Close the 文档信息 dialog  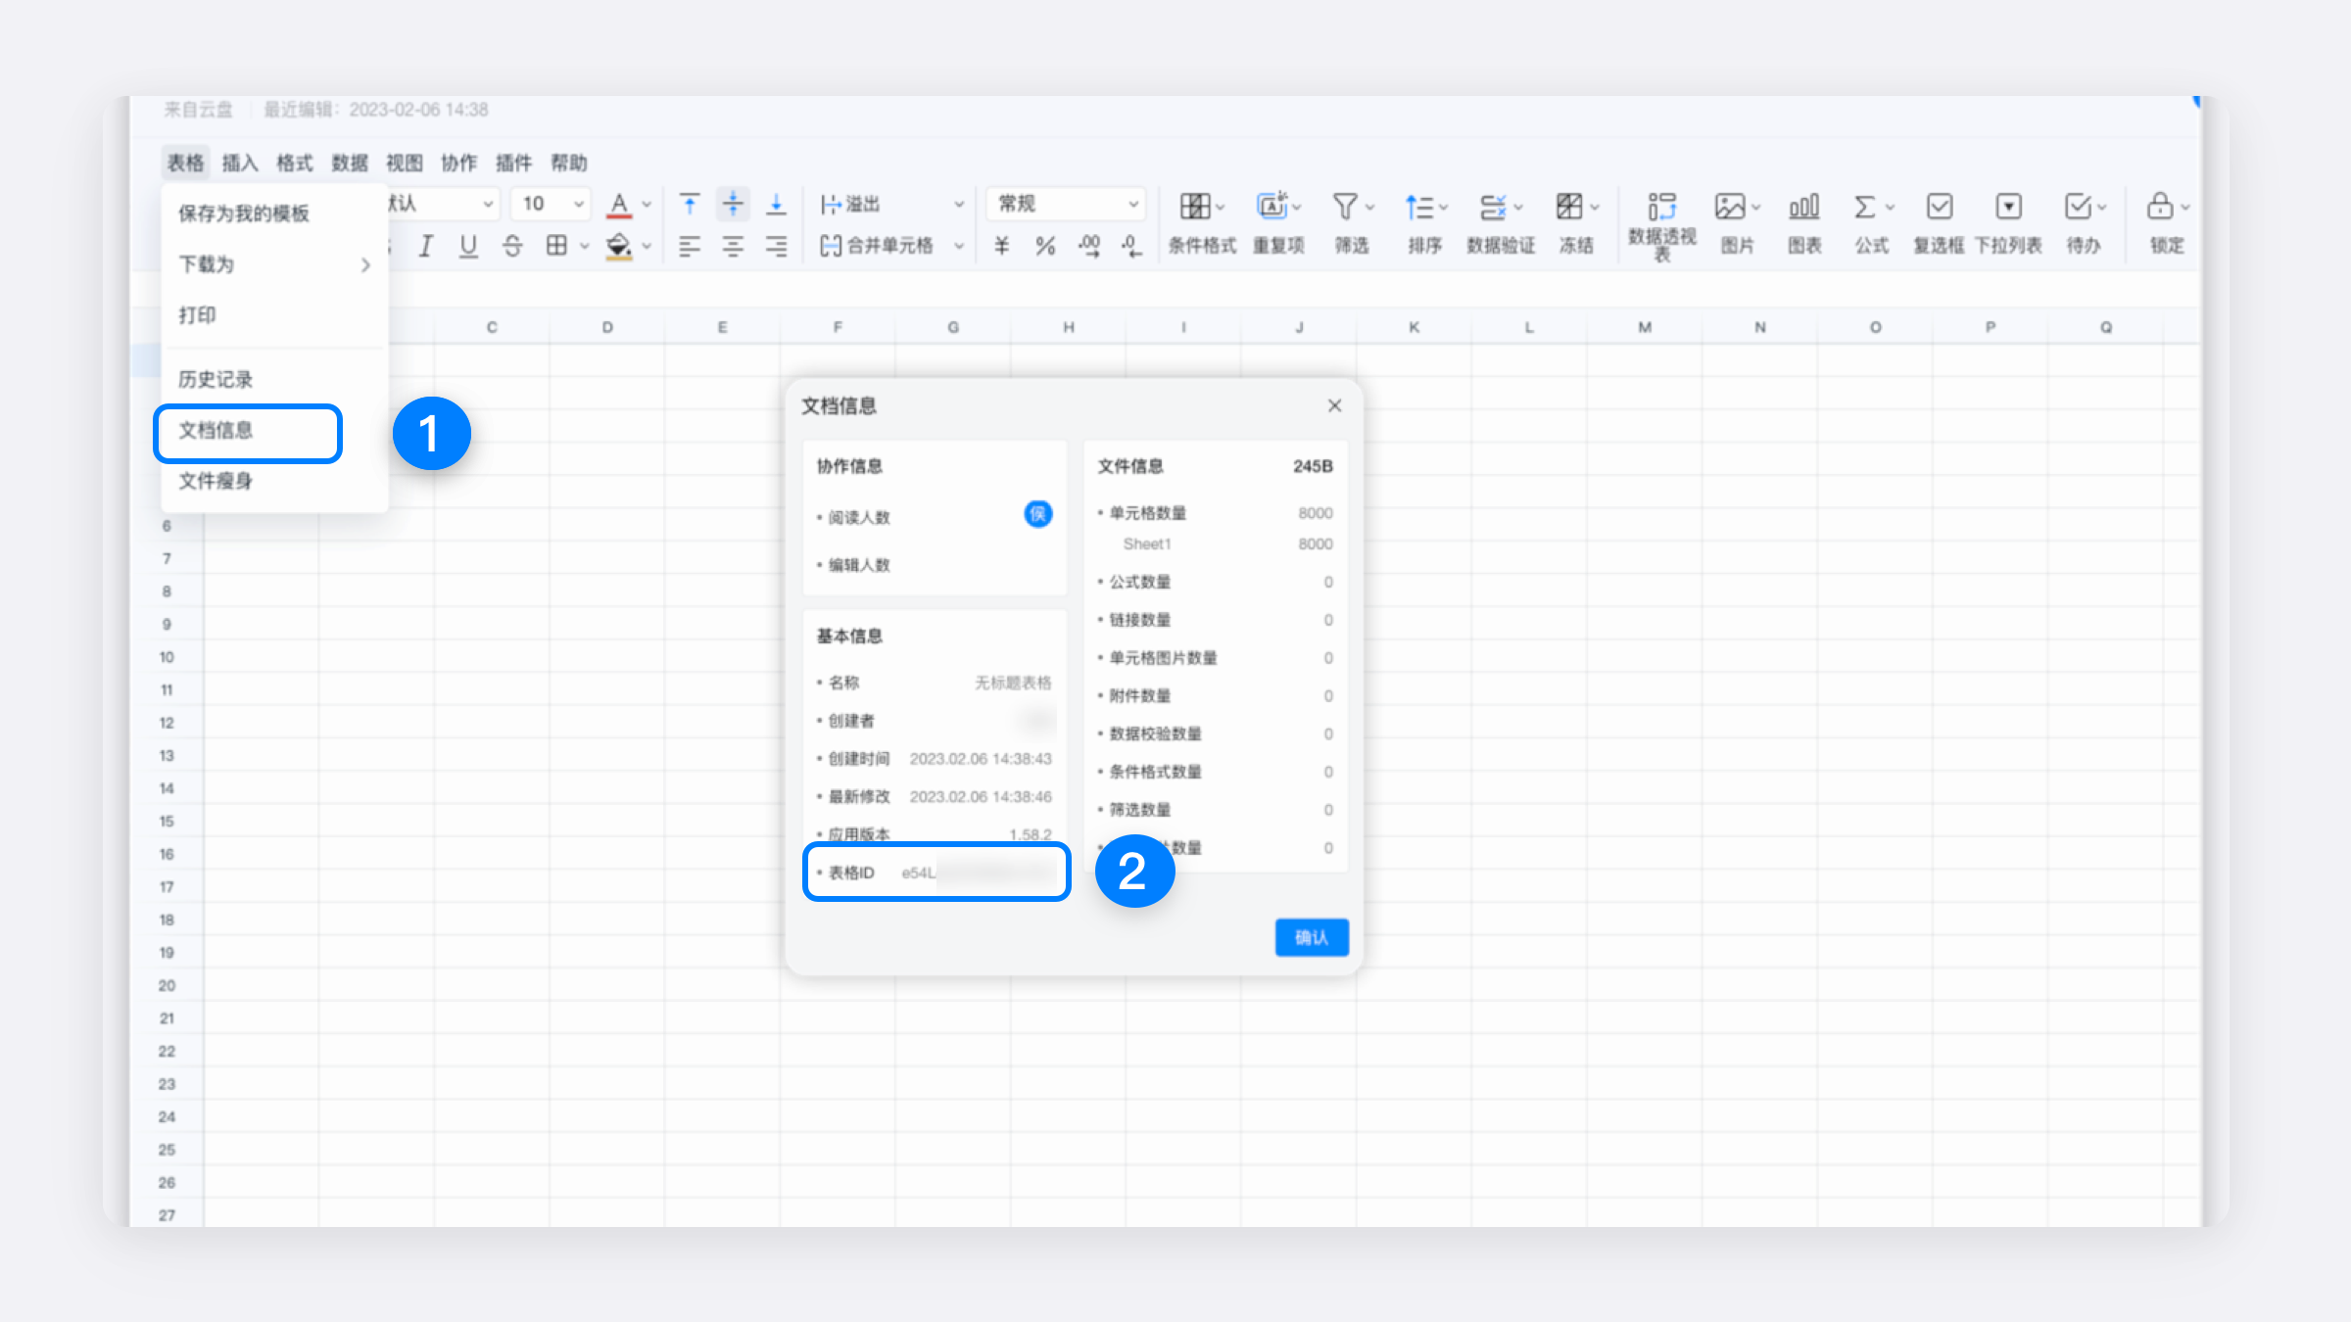click(1334, 405)
